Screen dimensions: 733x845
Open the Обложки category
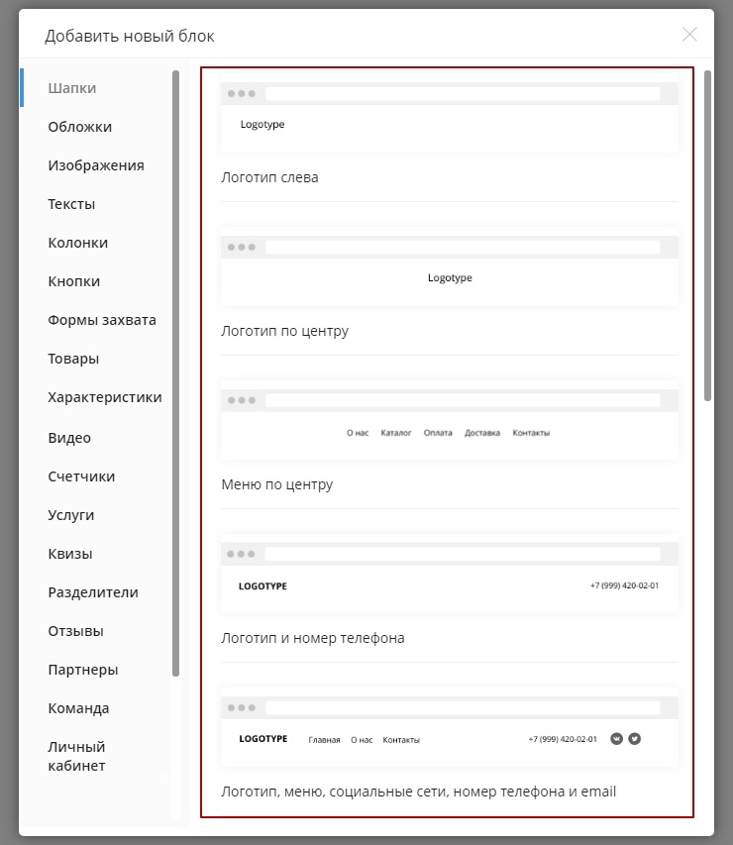(x=79, y=127)
